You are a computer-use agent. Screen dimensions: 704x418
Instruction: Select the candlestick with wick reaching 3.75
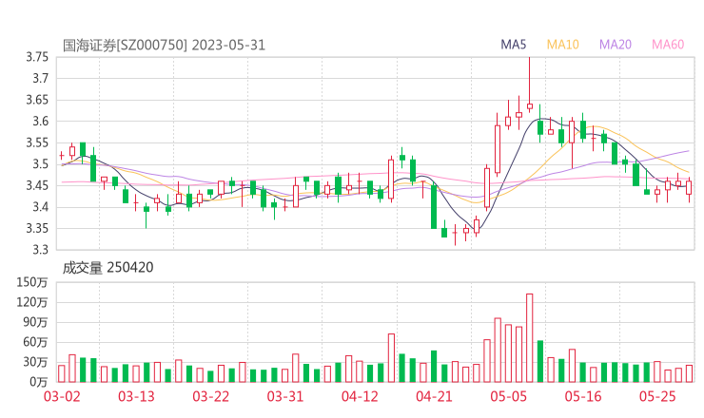pos(529,85)
